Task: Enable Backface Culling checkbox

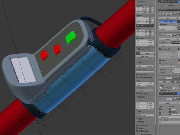Action: click(137, 131)
